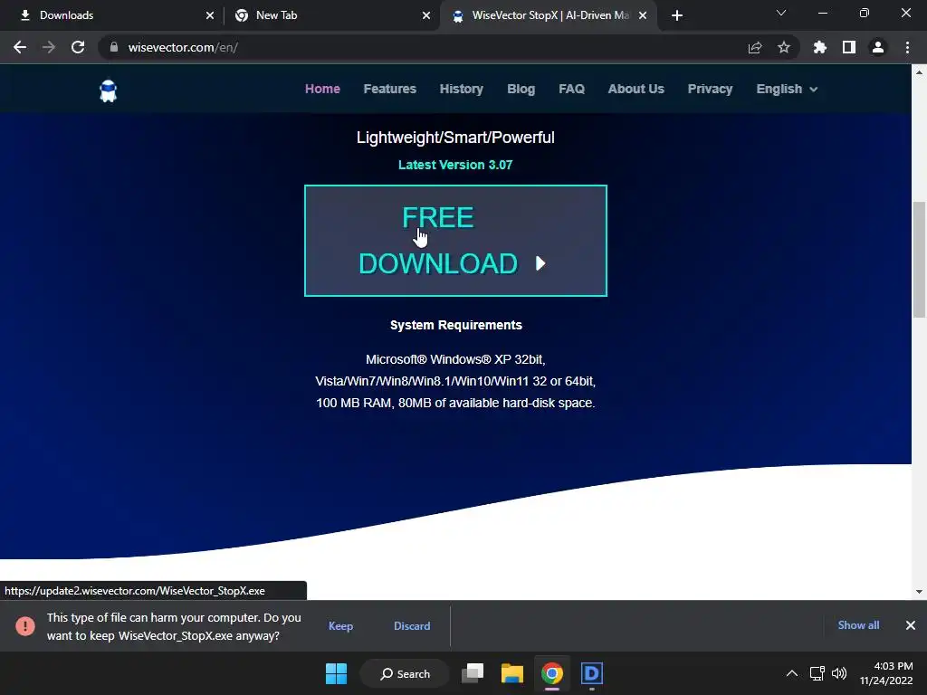The image size is (927, 695).
Task: Keep the WiseVector_StopX.exe download
Action: point(340,626)
